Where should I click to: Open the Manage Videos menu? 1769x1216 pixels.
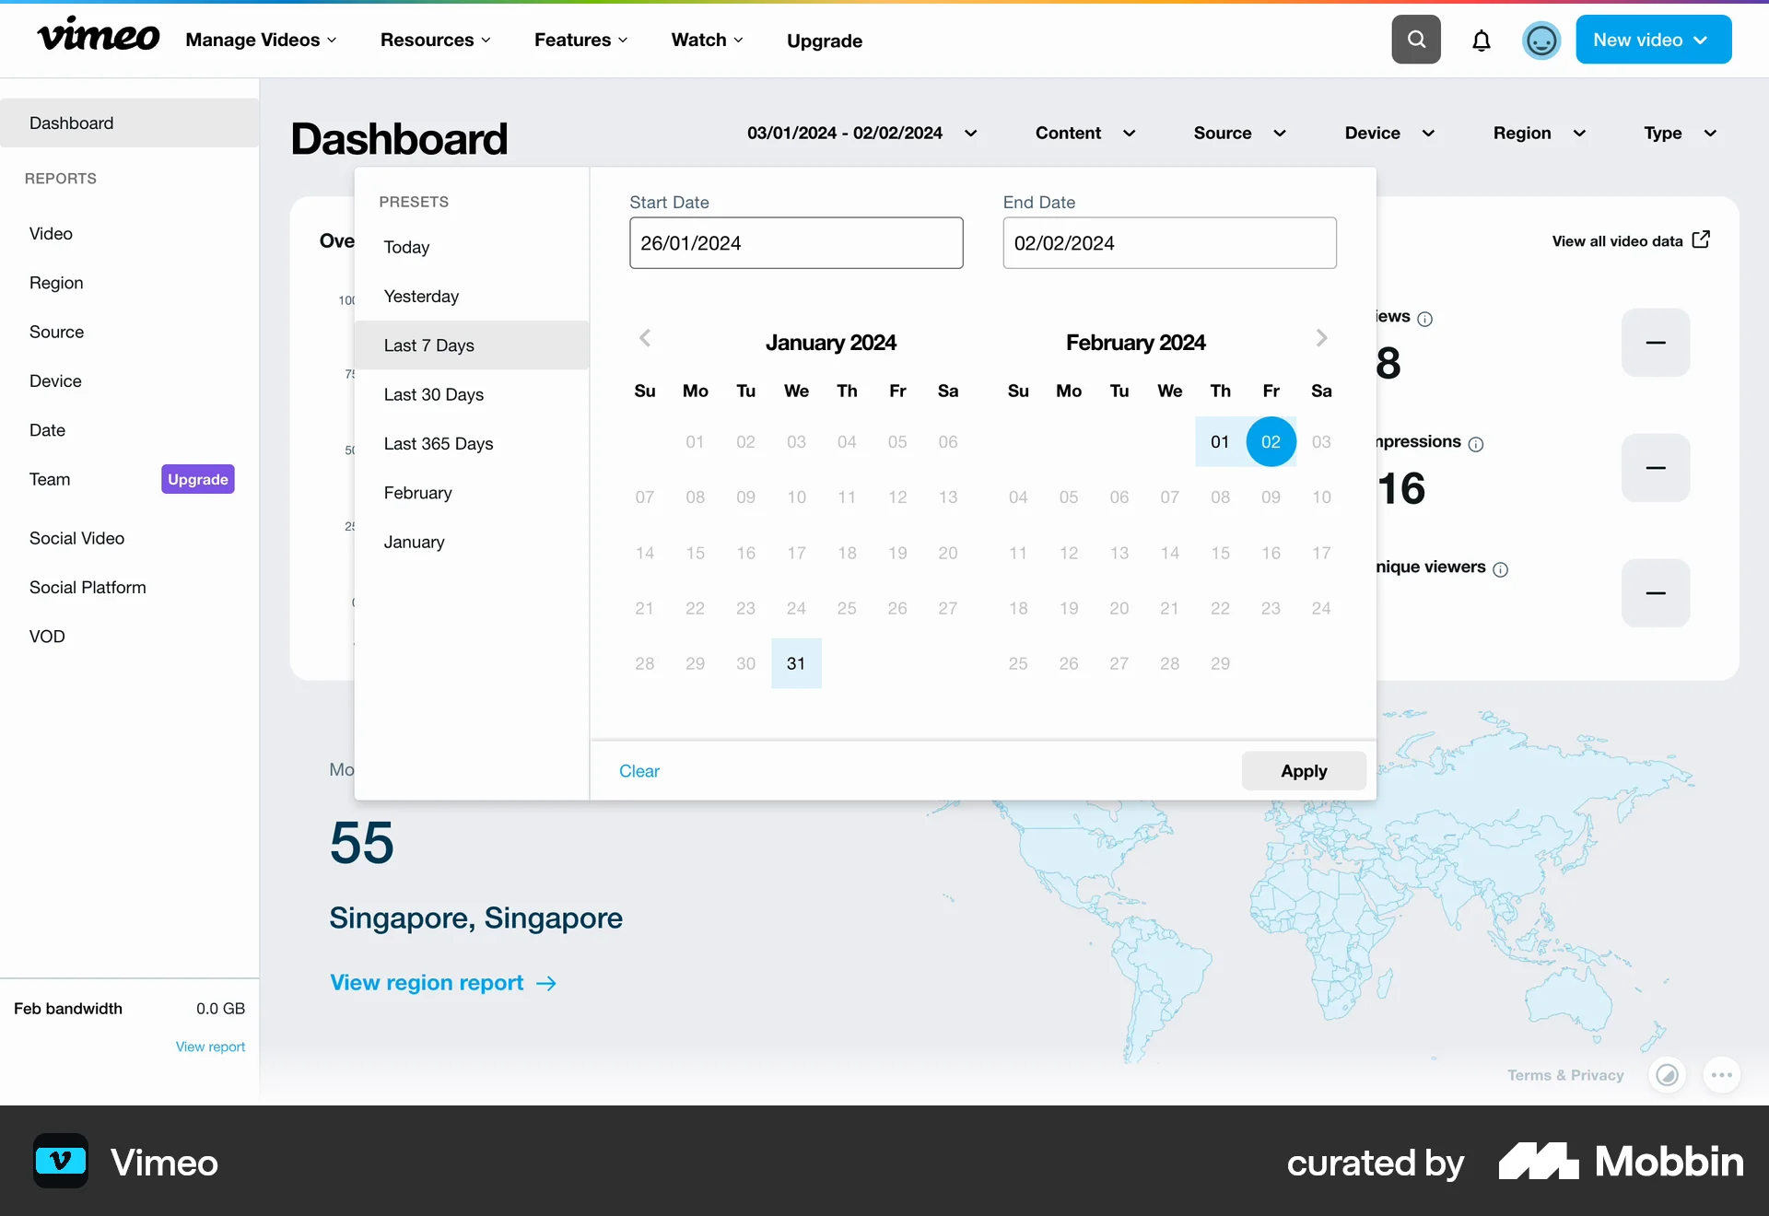(x=261, y=40)
